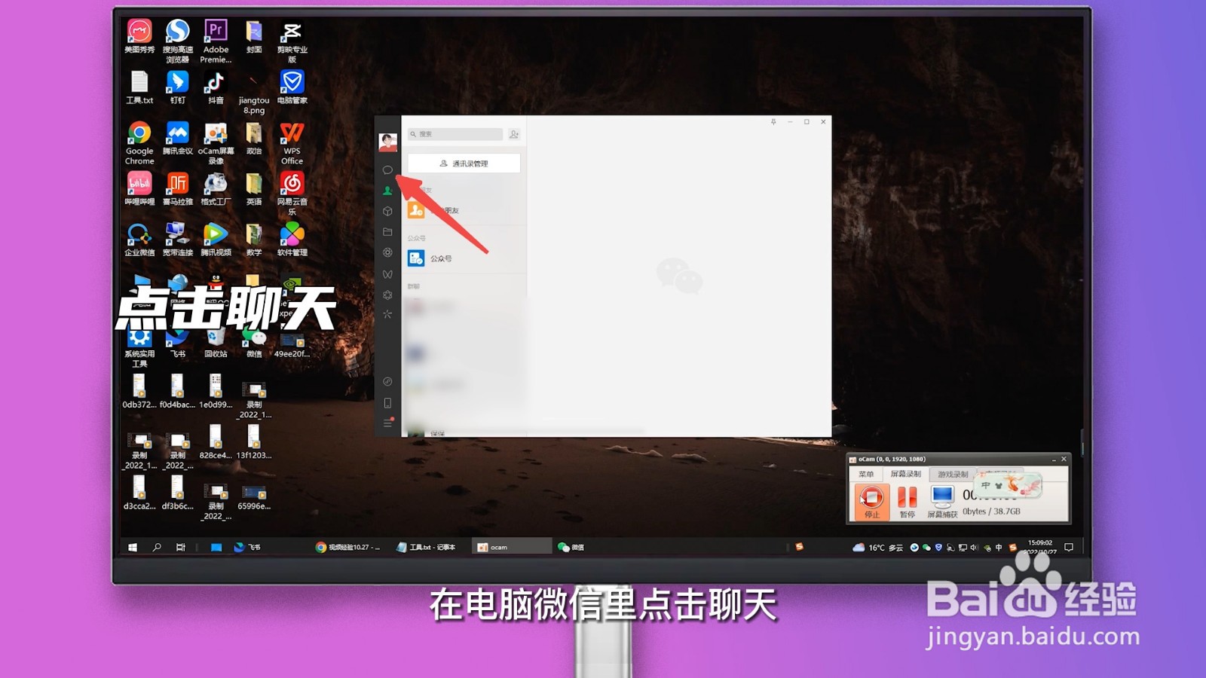Screen dimensions: 1206x678
Task: Open WeChat user avatar in the sidebar
Action: 388,140
